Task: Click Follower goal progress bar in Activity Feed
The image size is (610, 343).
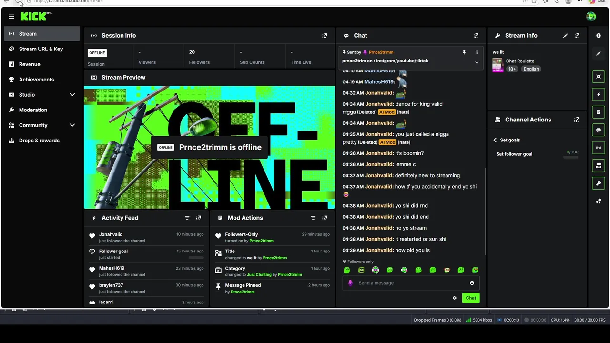Action: (x=196, y=257)
